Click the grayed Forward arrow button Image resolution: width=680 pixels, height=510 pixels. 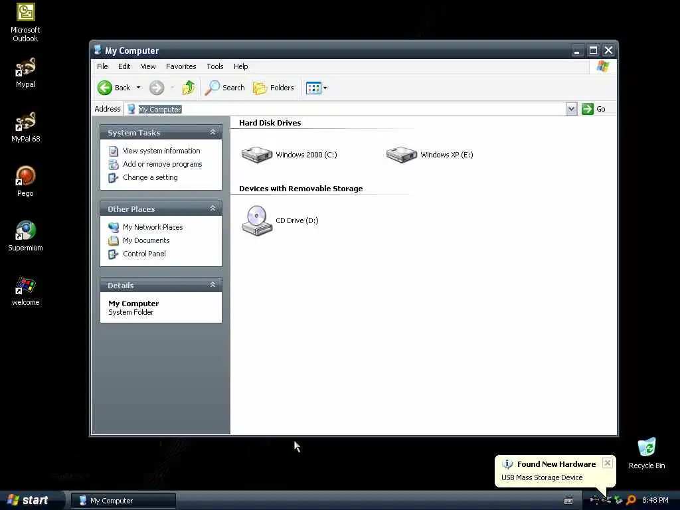[157, 88]
